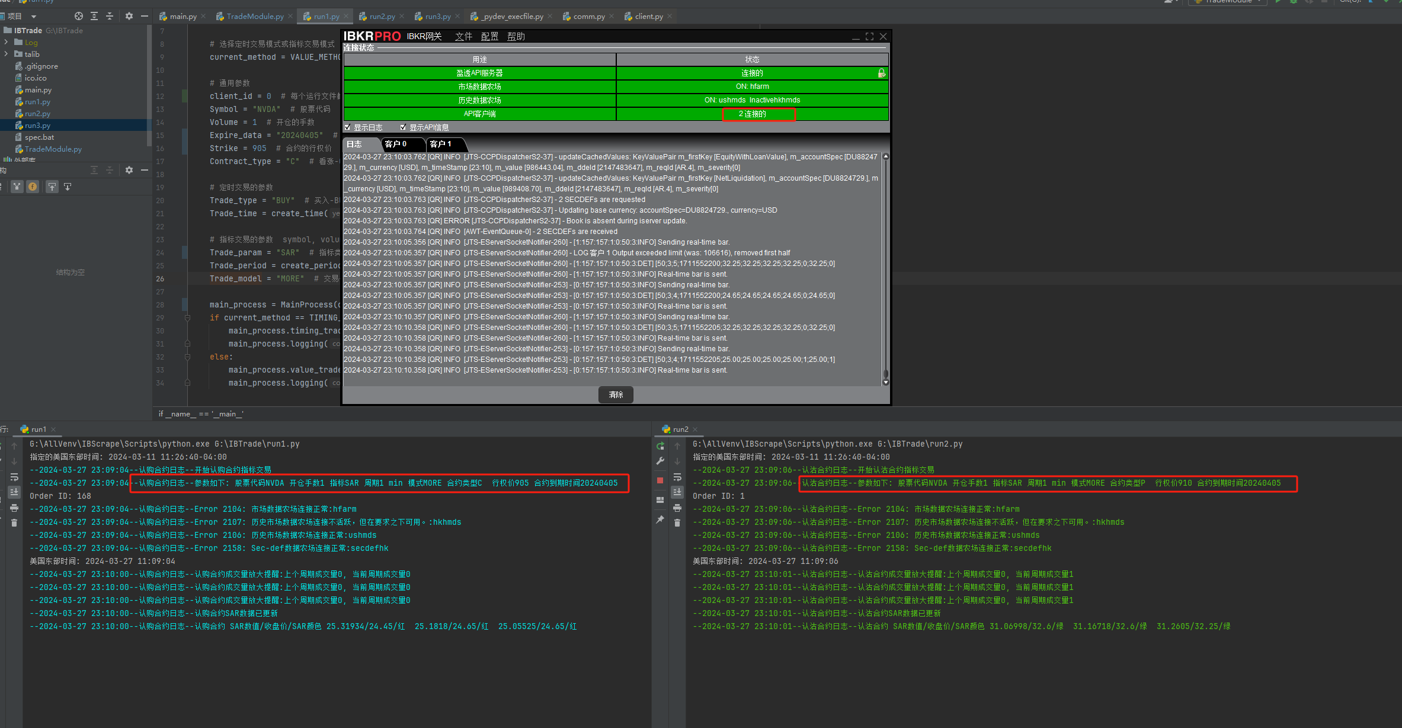Click Expand All in Project panel toolbar
Viewport: 1402px width, 728px height.
coord(94,16)
